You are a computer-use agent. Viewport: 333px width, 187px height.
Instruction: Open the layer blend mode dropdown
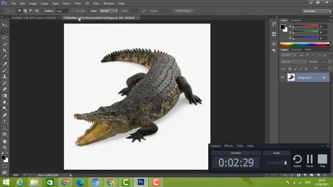click(x=293, y=62)
